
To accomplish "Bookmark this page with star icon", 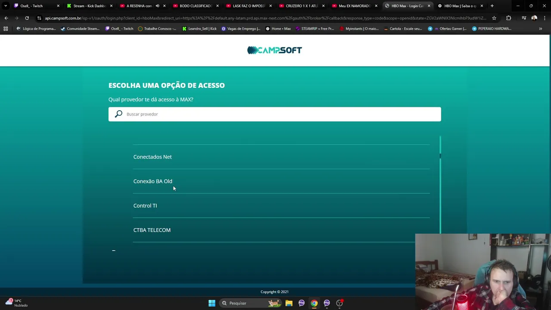I will coord(494,18).
